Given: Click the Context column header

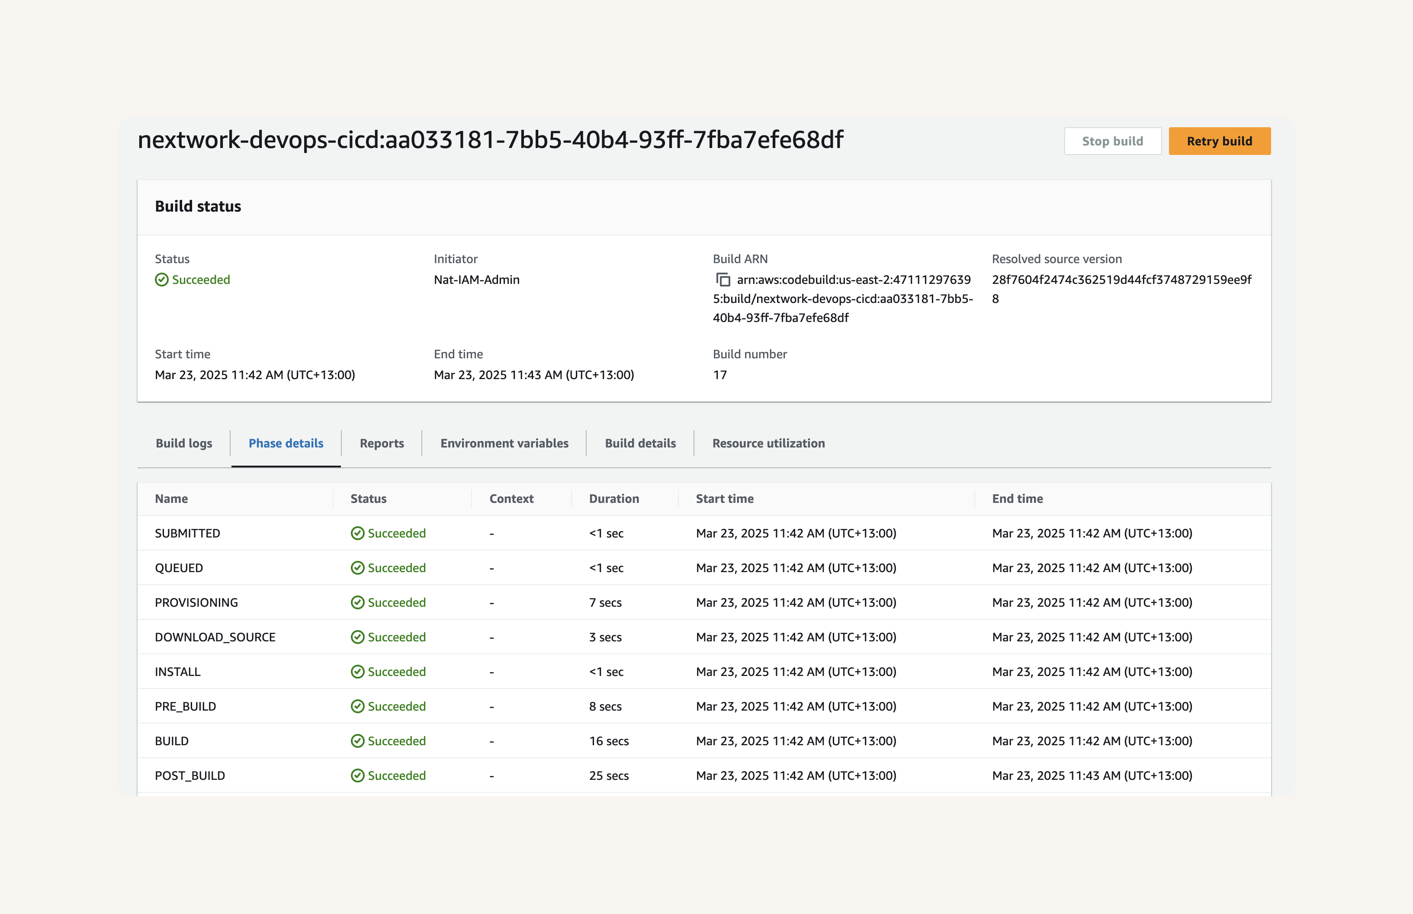Looking at the screenshot, I should (x=511, y=499).
